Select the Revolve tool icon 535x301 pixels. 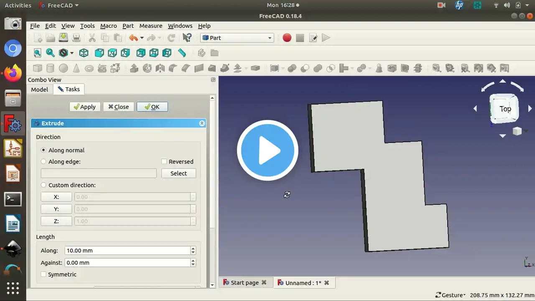(x=147, y=68)
